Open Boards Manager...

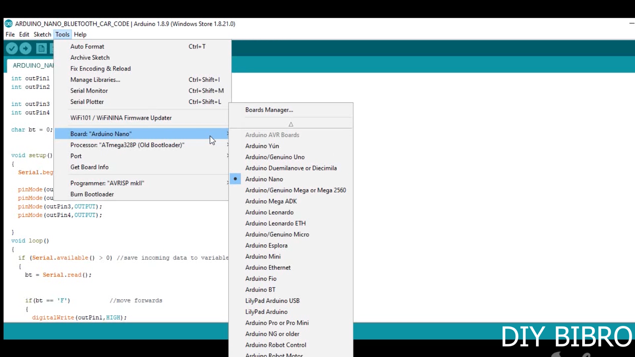(x=269, y=110)
